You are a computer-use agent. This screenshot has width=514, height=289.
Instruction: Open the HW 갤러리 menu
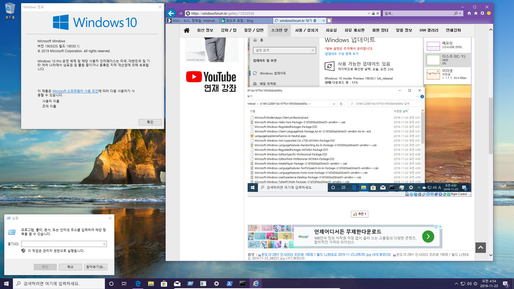pyautogui.click(x=429, y=30)
